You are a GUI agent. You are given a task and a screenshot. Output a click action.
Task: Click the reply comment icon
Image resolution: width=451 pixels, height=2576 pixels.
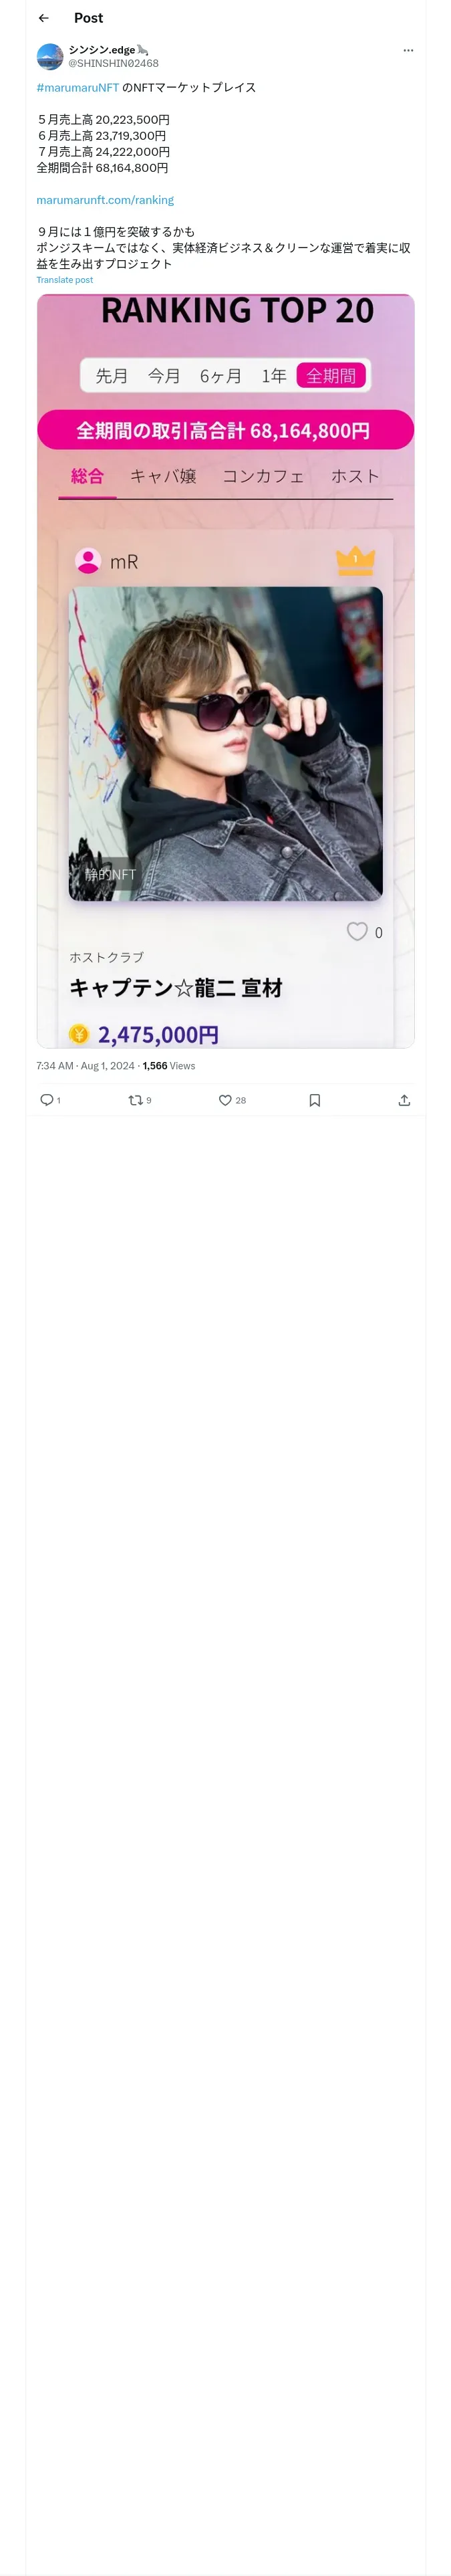tap(46, 1100)
